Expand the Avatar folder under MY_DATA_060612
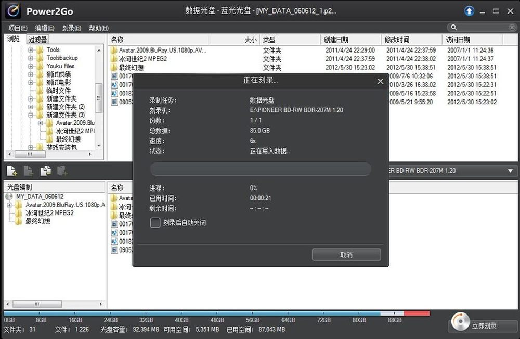This screenshot has width=520, height=339. tap(9, 205)
